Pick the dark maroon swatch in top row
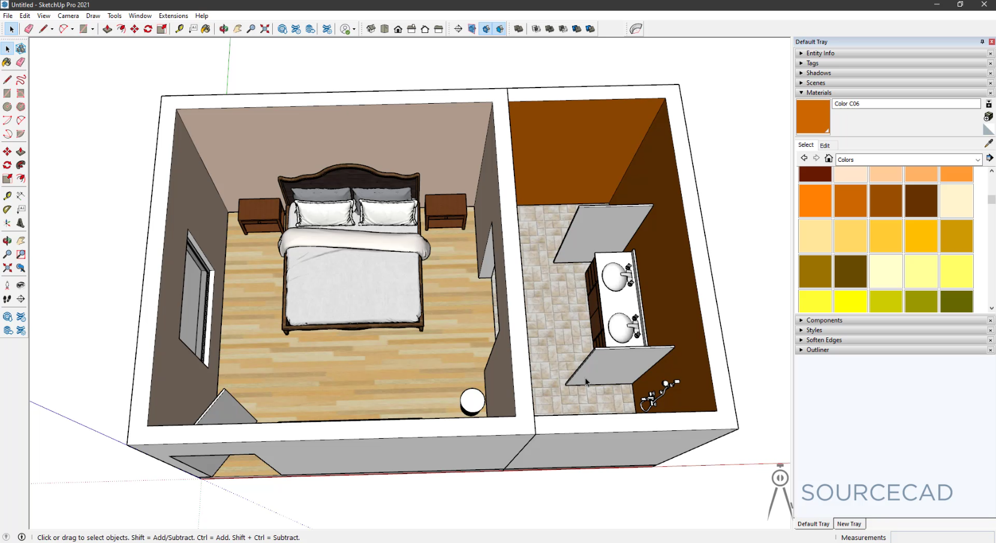 click(x=815, y=174)
